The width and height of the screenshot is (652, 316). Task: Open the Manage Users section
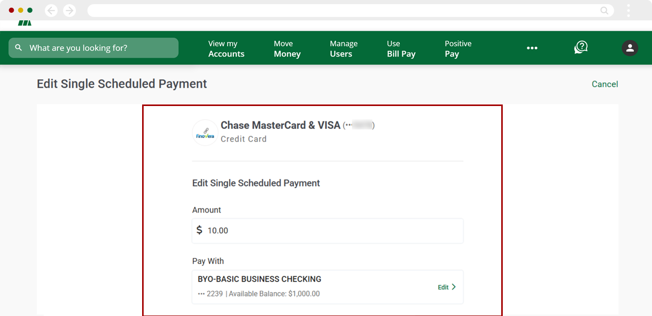[x=343, y=48]
